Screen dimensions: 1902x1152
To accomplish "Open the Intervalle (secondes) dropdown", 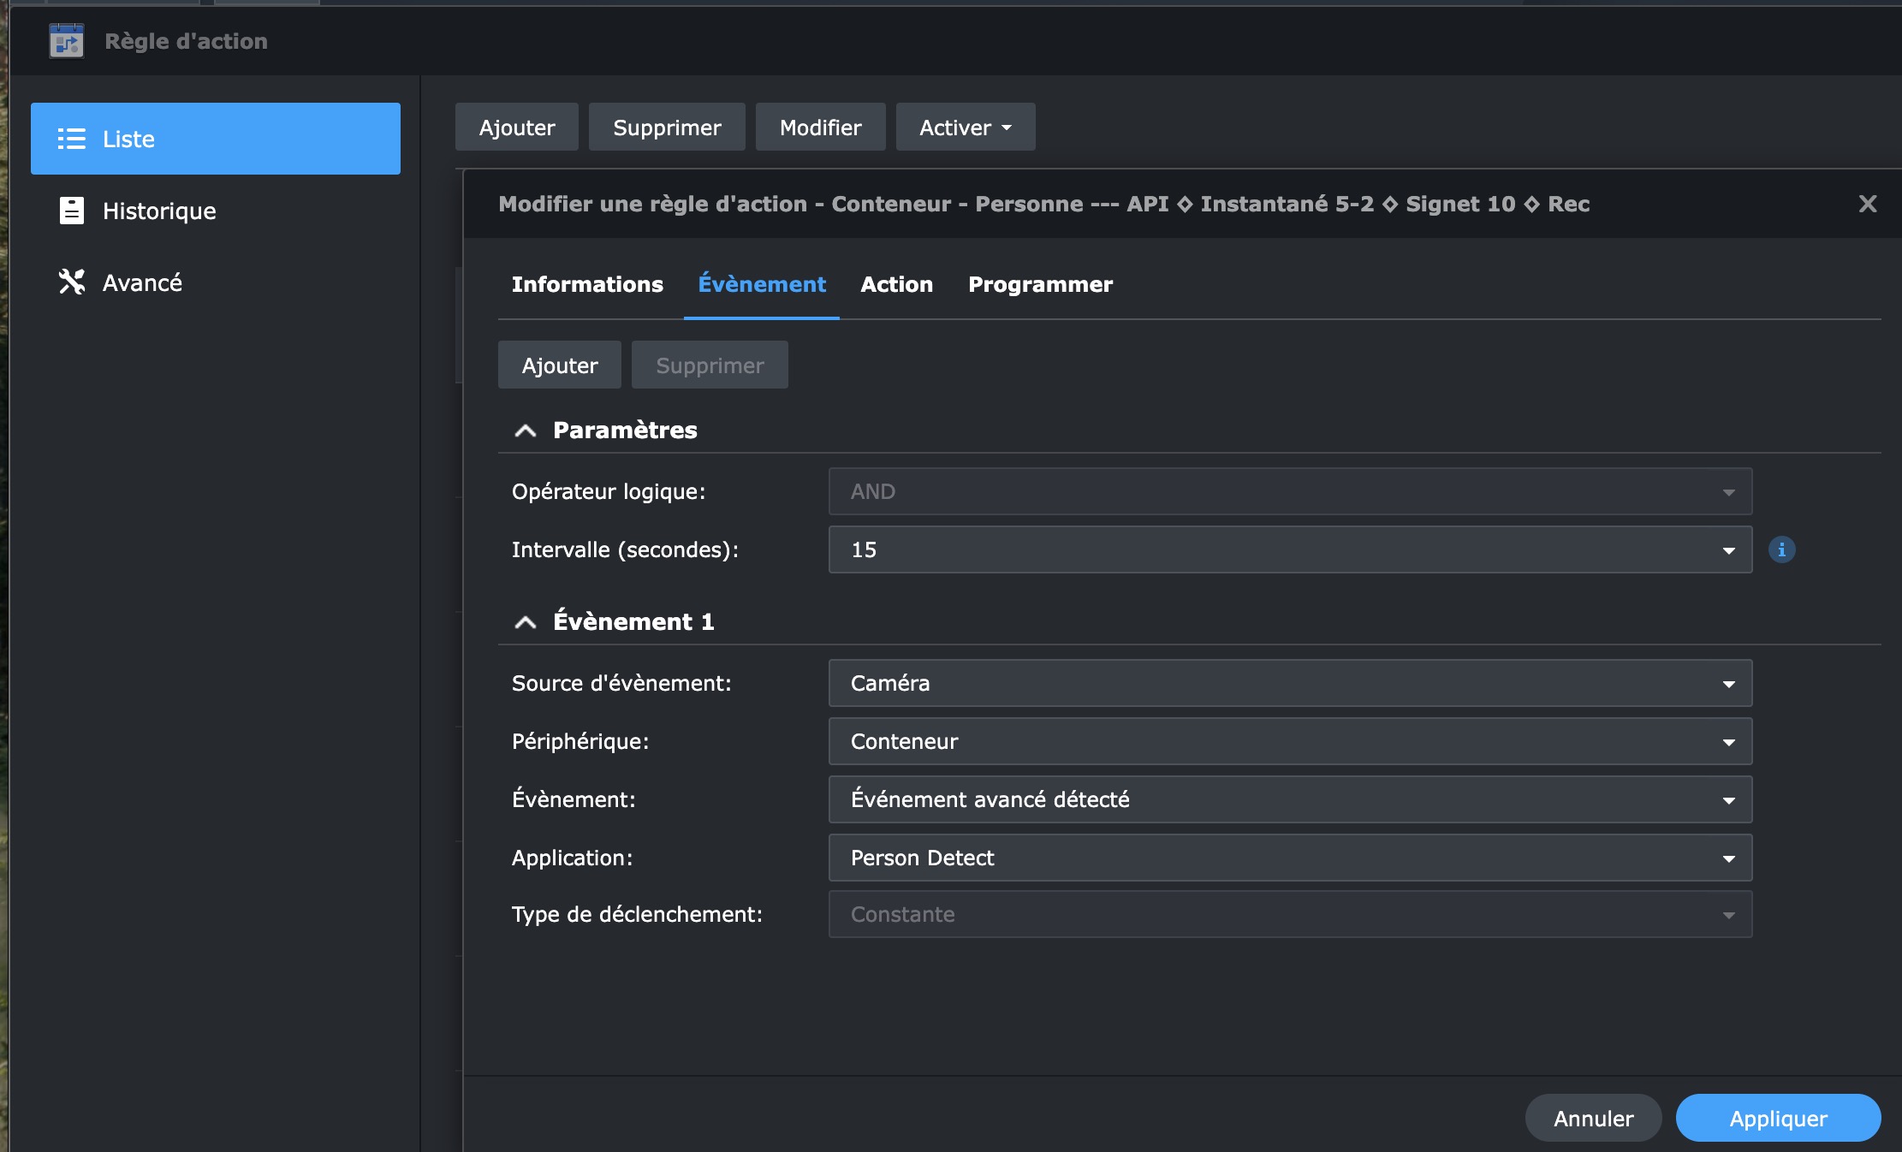I will point(1289,549).
